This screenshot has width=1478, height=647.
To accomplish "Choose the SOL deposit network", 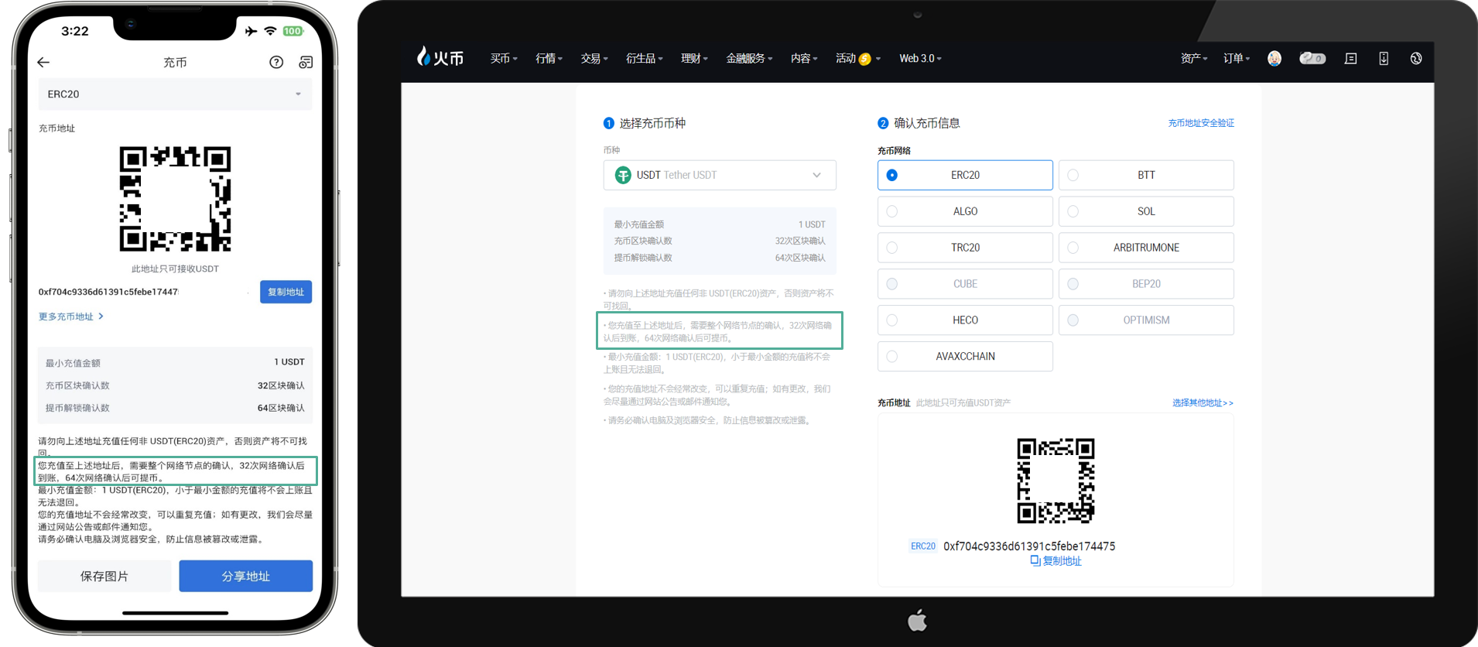I will click(1146, 211).
